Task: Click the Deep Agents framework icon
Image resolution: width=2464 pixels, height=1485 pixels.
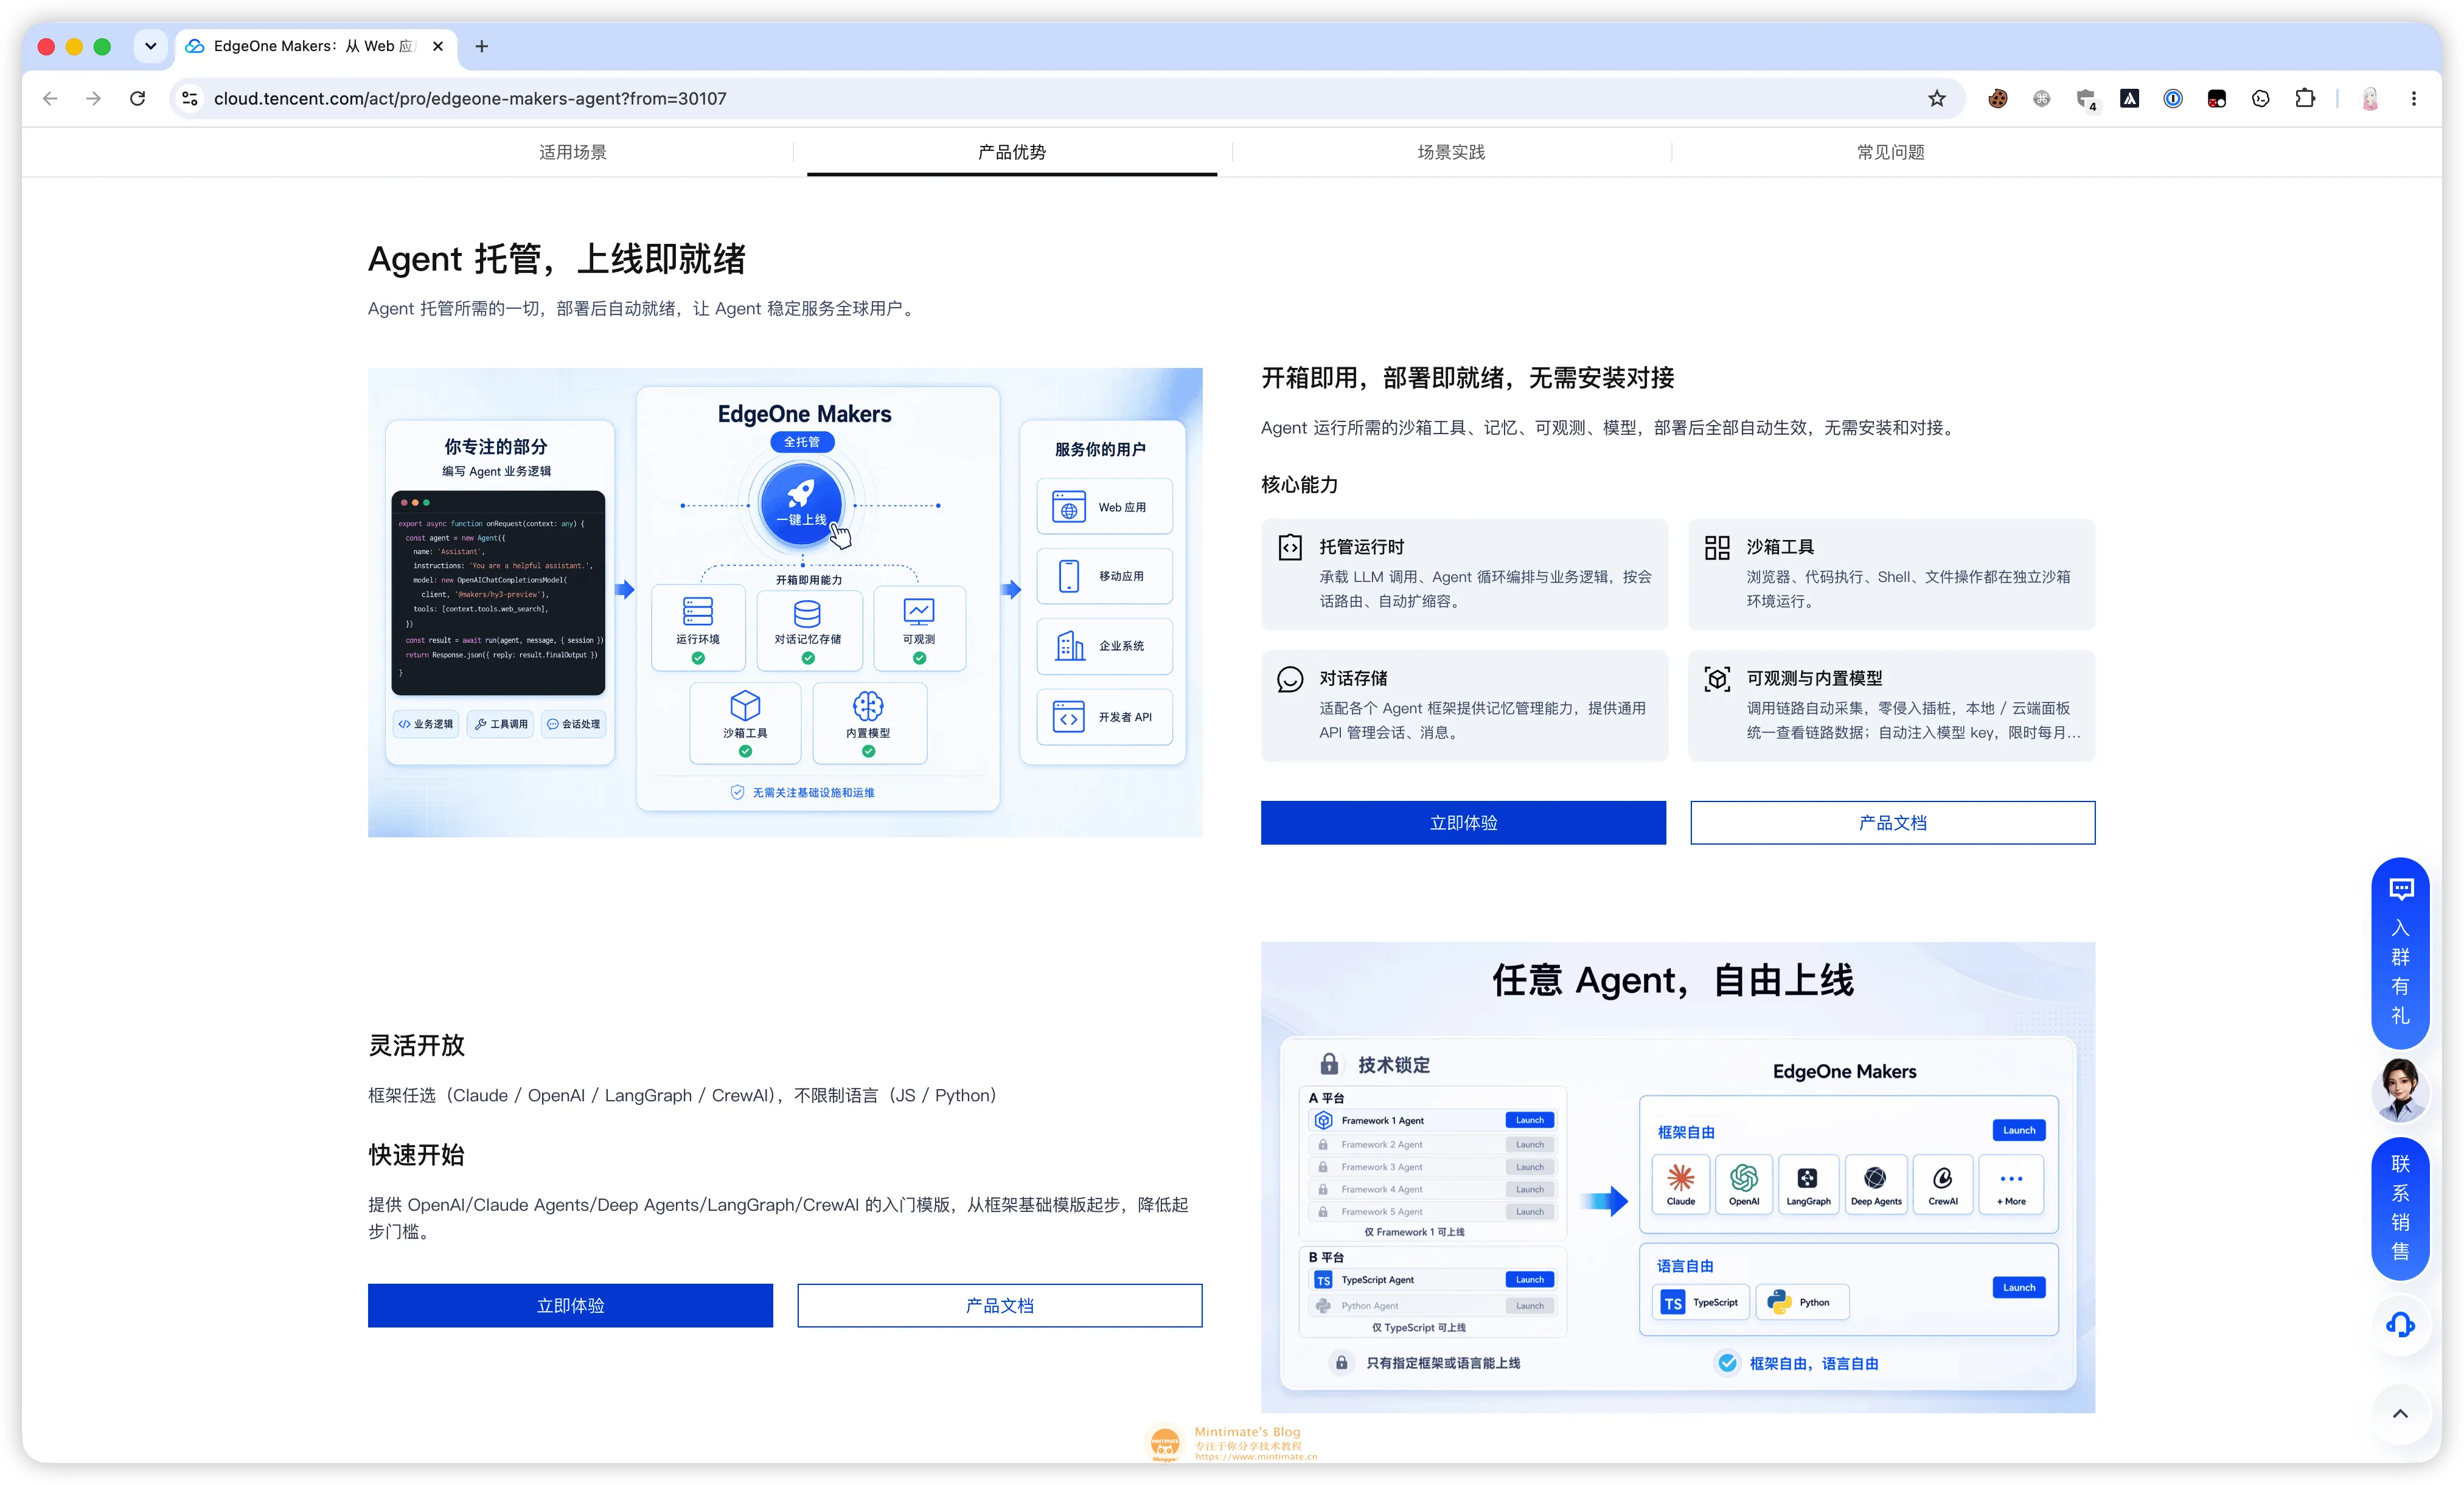Action: [x=1876, y=1183]
